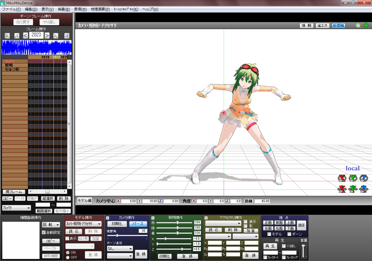Image resolution: width=372 pixels, height=261 pixels.
Task: Open the accessory model target dropdown
Action: (218, 236)
